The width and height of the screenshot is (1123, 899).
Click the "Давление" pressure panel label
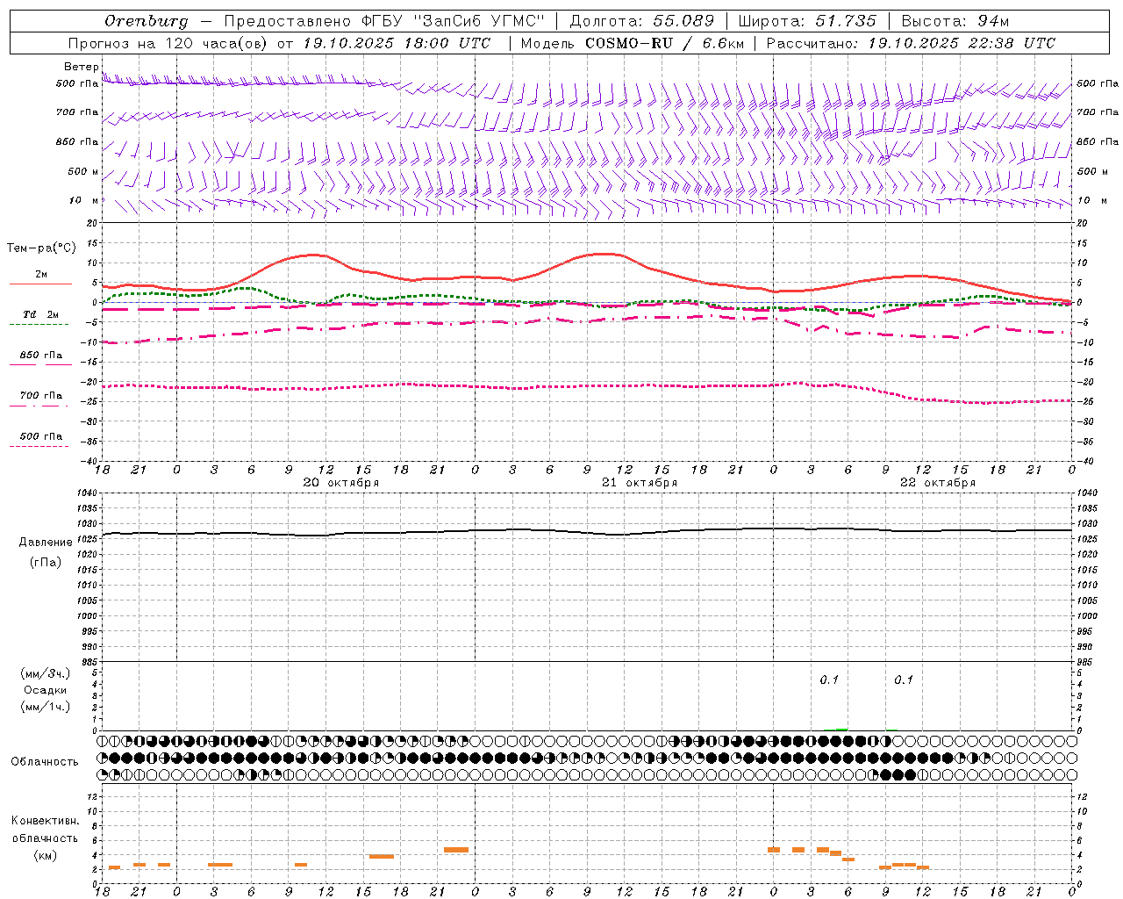tap(46, 543)
